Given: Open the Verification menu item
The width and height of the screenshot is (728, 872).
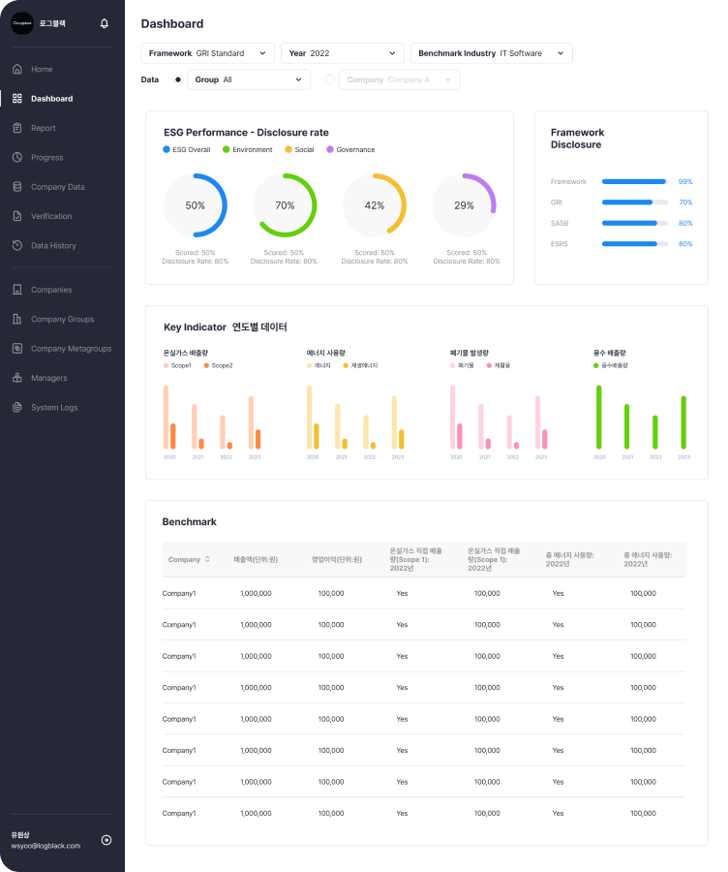Looking at the screenshot, I should point(51,216).
